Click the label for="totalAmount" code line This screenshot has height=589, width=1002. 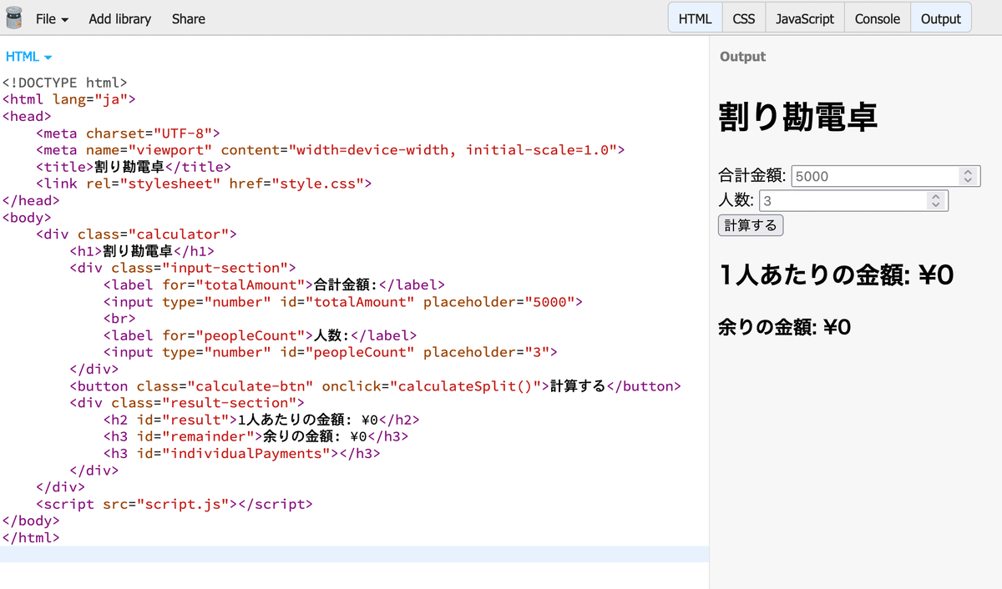275,285
